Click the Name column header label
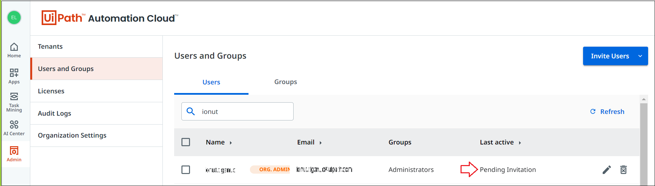Viewport: 655px width, 186px height. pyautogui.click(x=215, y=142)
